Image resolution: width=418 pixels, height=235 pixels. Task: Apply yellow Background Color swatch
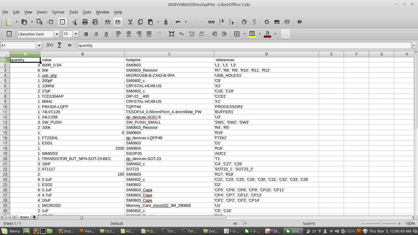252,34
